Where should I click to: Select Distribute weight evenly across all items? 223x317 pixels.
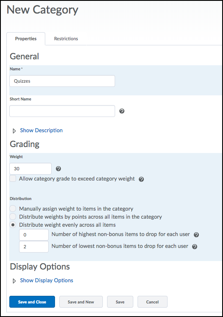pos(13,225)
